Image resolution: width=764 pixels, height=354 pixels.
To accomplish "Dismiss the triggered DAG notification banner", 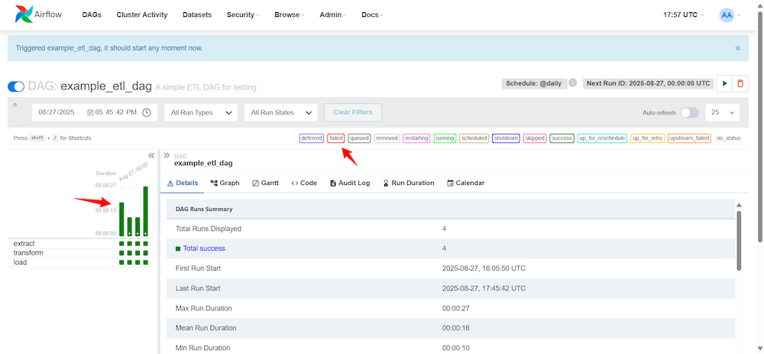I will [x=737, y=48].
